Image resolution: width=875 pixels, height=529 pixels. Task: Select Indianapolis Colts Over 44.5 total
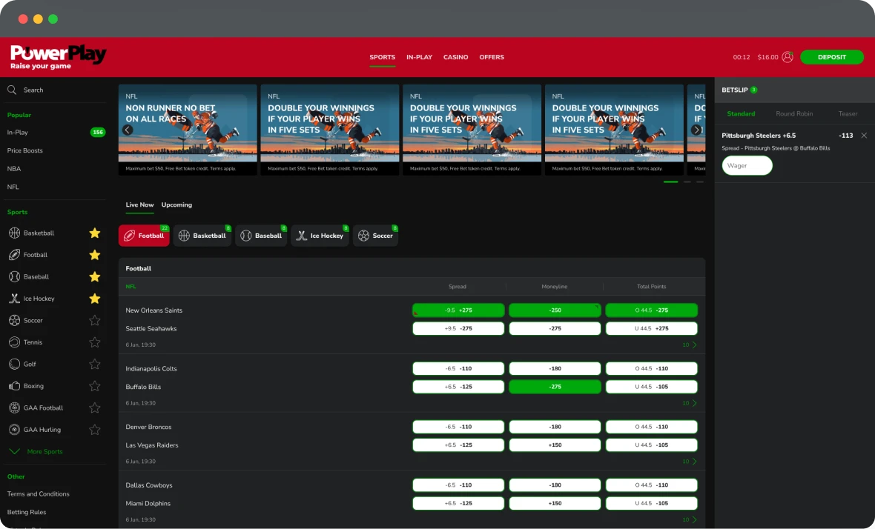652,368
